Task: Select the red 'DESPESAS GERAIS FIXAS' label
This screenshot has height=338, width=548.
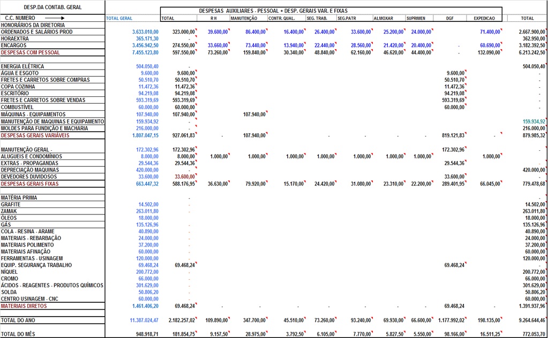Action: (29, 184)
